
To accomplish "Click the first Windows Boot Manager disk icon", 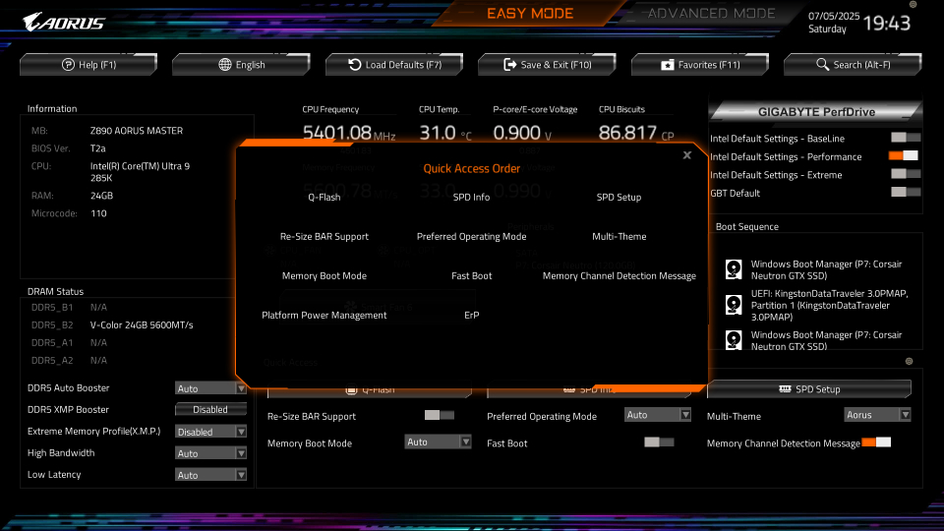I will pos(734,269).
